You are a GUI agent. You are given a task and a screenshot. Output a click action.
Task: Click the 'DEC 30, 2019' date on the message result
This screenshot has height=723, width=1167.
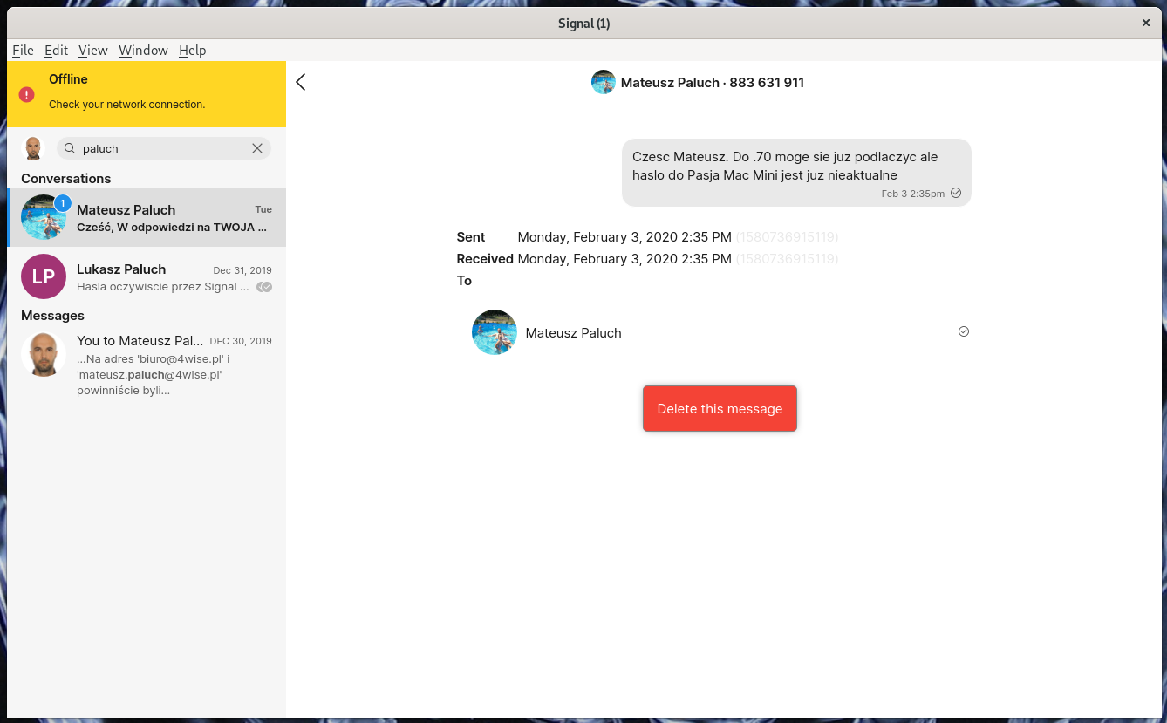tap(241, 341)
